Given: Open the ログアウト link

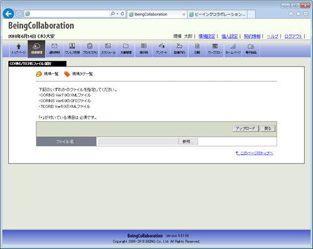Looking at the screenshot, I should [293, 36].
